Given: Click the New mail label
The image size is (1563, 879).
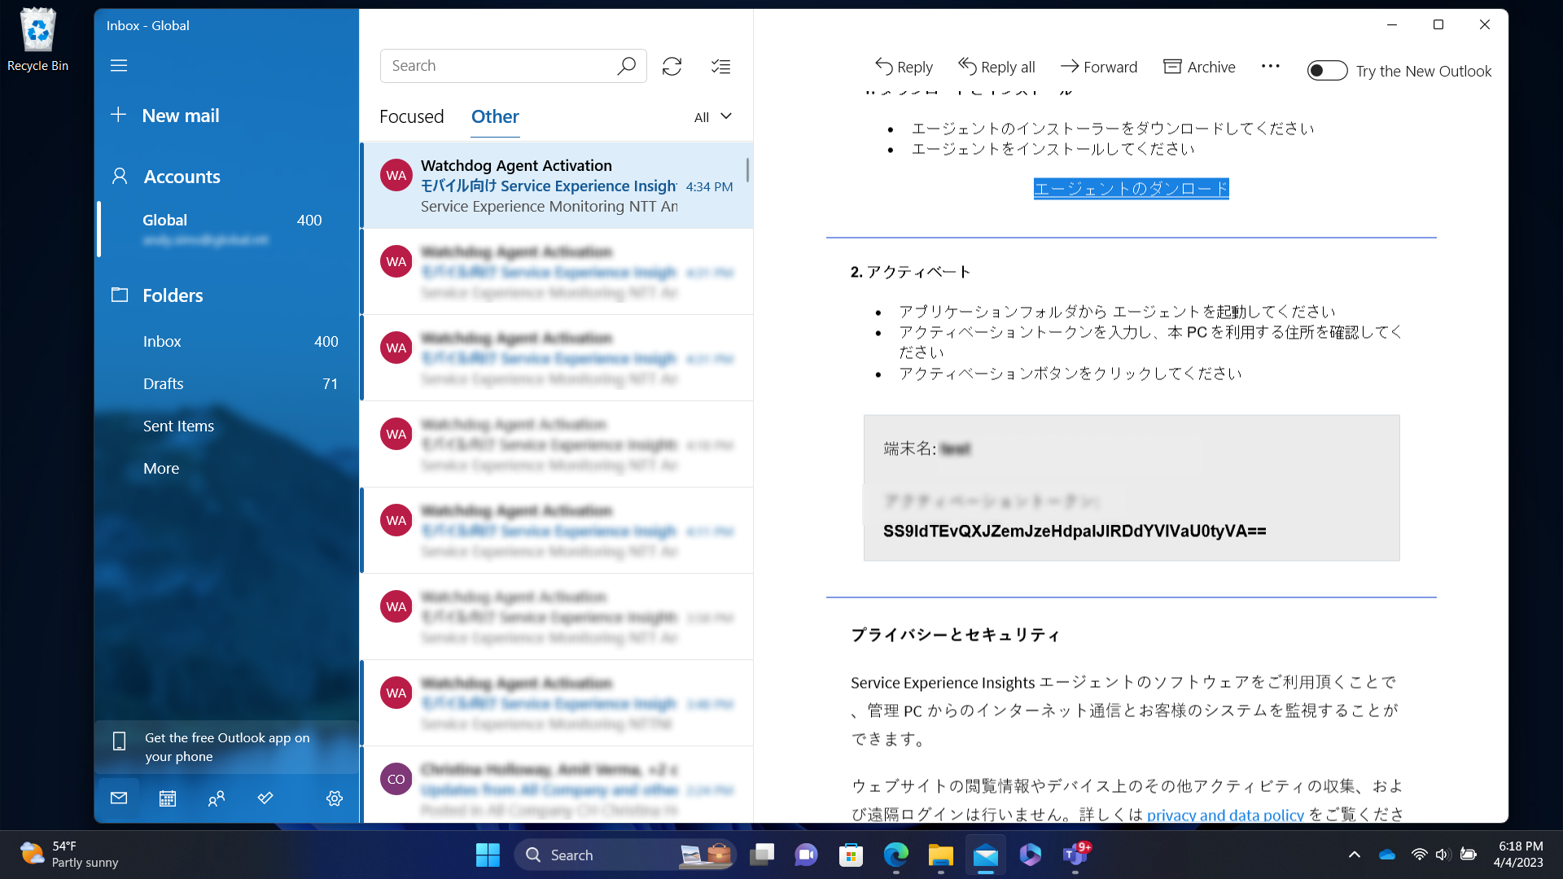Looking at the screenshot, I should 181,116.
